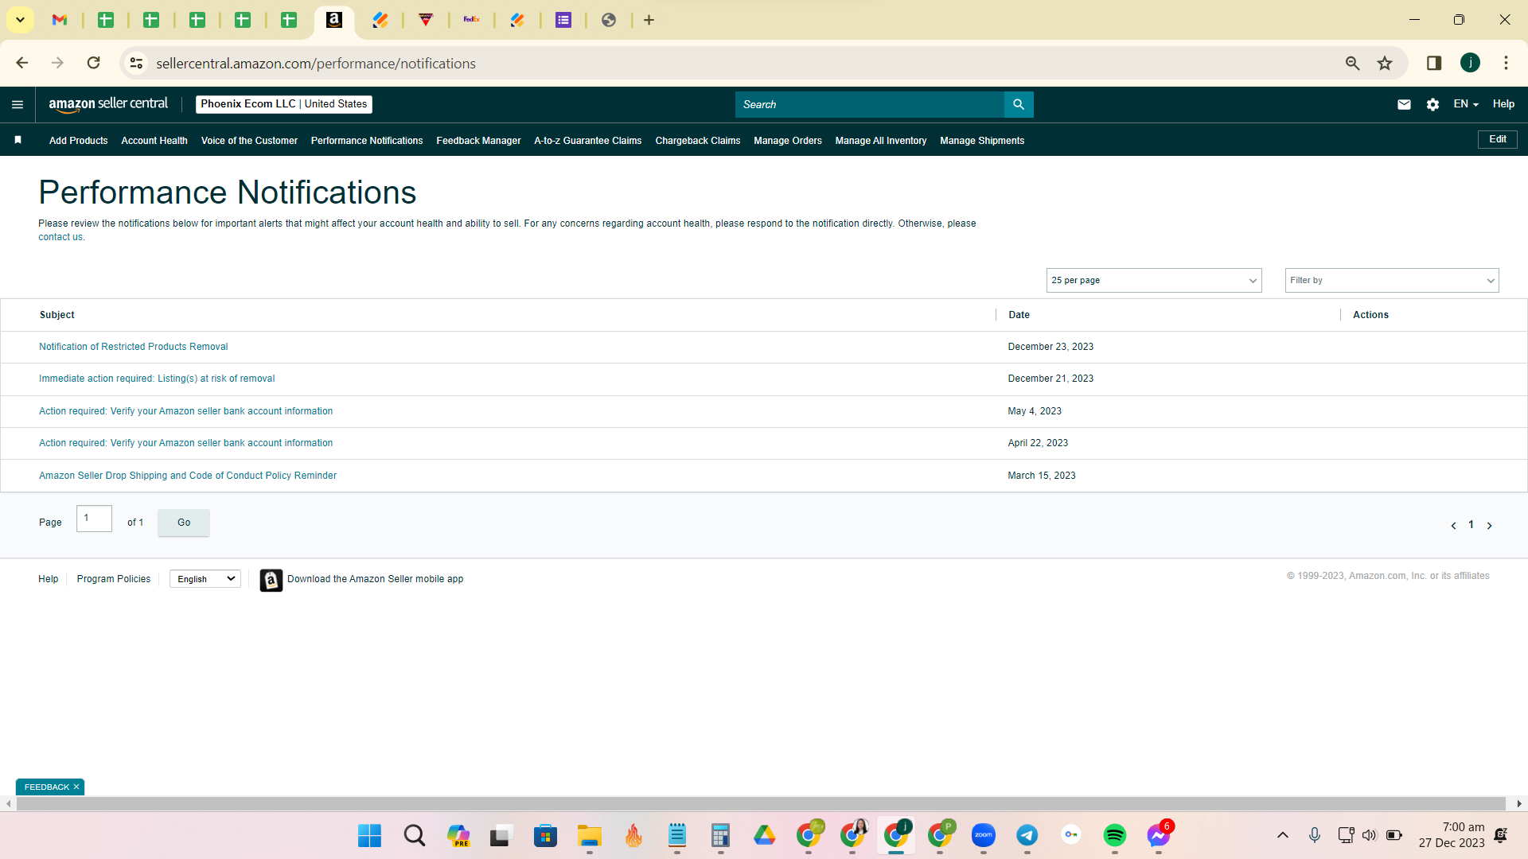
Task: Open the May 4, 2023 bank verification notification
Action: coord(186,411)
